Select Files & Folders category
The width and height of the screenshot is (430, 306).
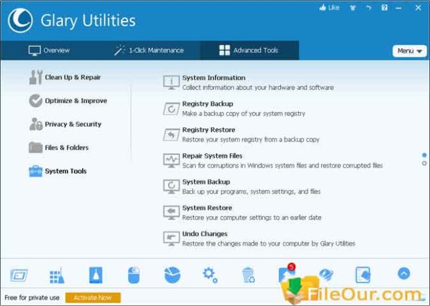59,148
